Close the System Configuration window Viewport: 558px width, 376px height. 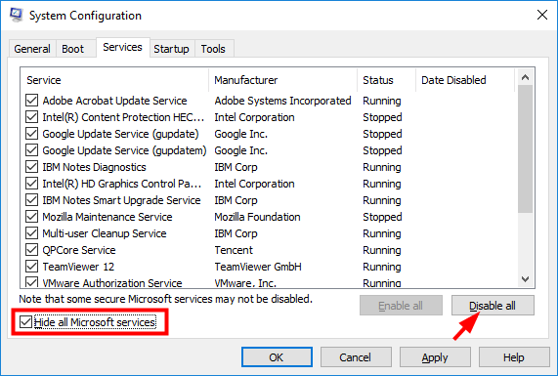pos(542,15)
